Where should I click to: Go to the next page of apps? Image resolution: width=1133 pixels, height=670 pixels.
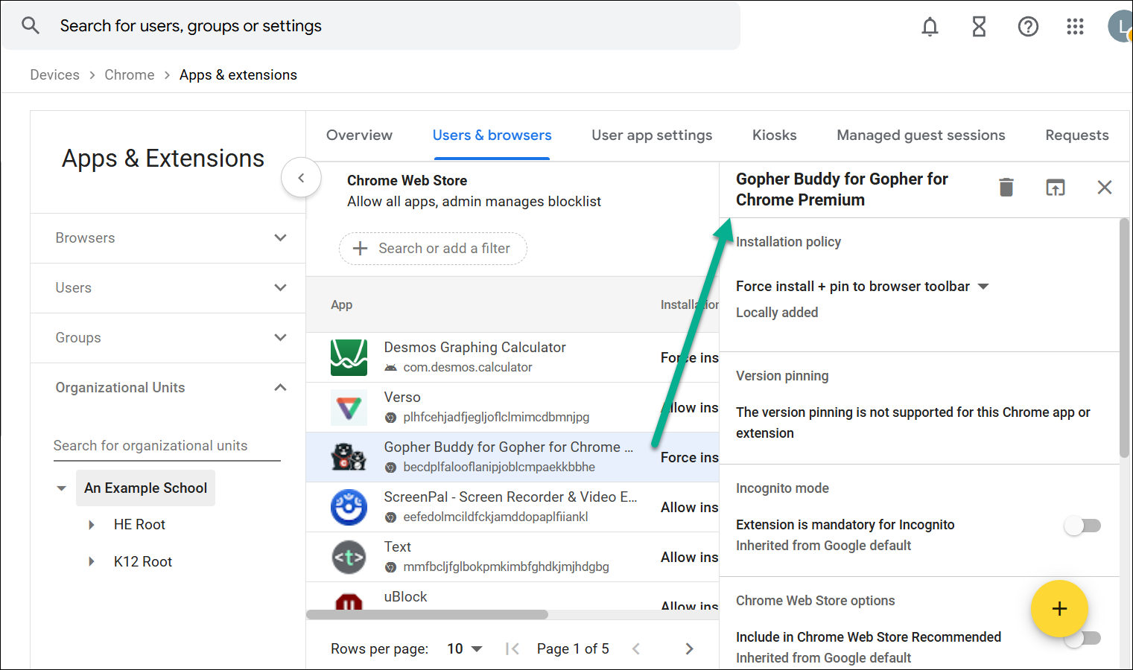click(x=689, y=649)
